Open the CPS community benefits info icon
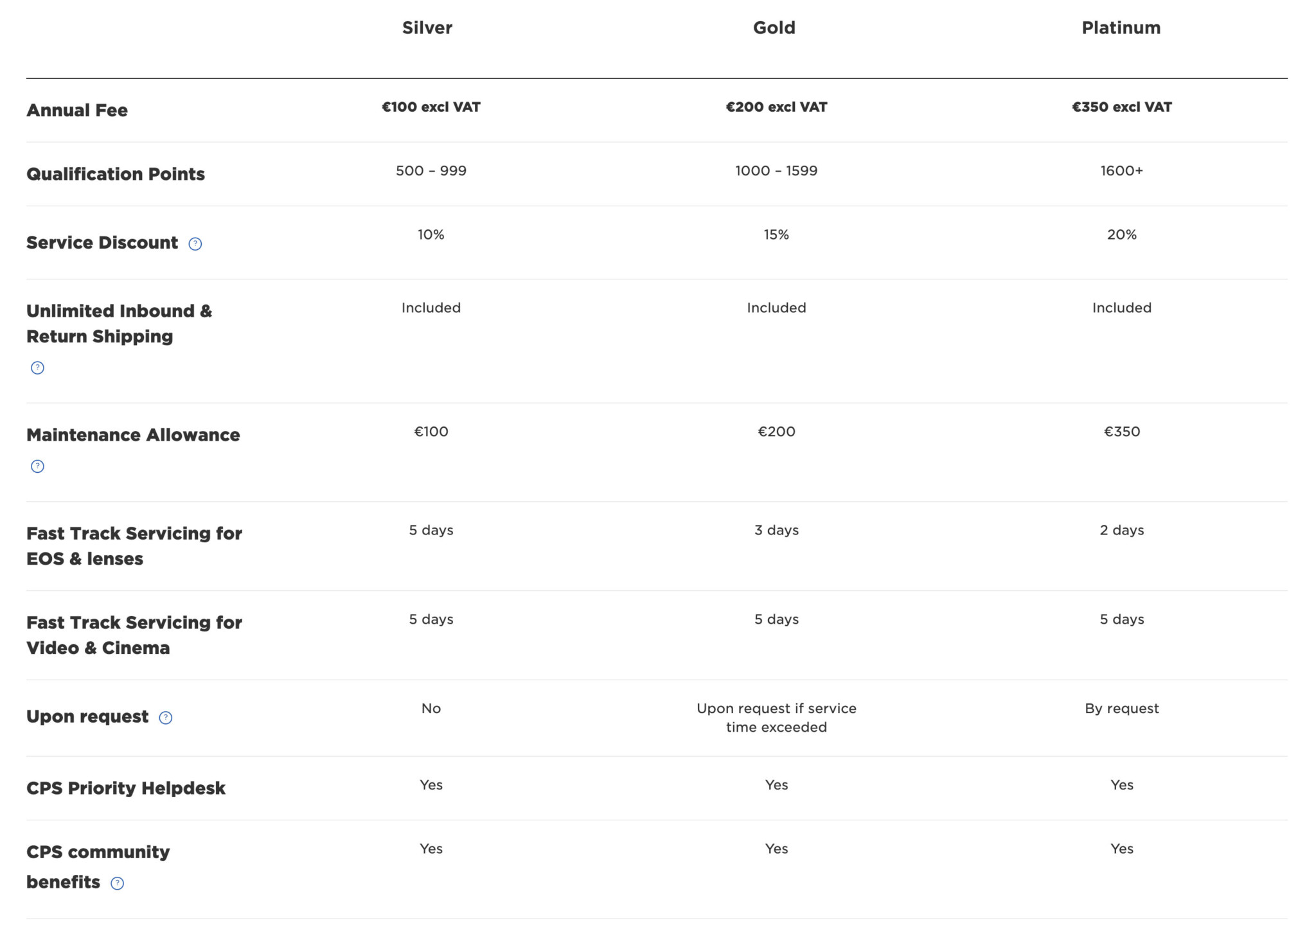 pos(118,883)
